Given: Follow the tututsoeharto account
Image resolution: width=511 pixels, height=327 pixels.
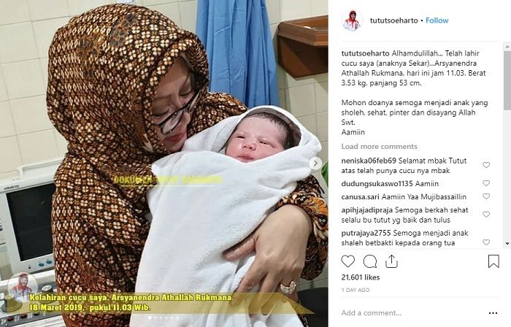Looking at the screenshot, I should [x=437, y=20].
